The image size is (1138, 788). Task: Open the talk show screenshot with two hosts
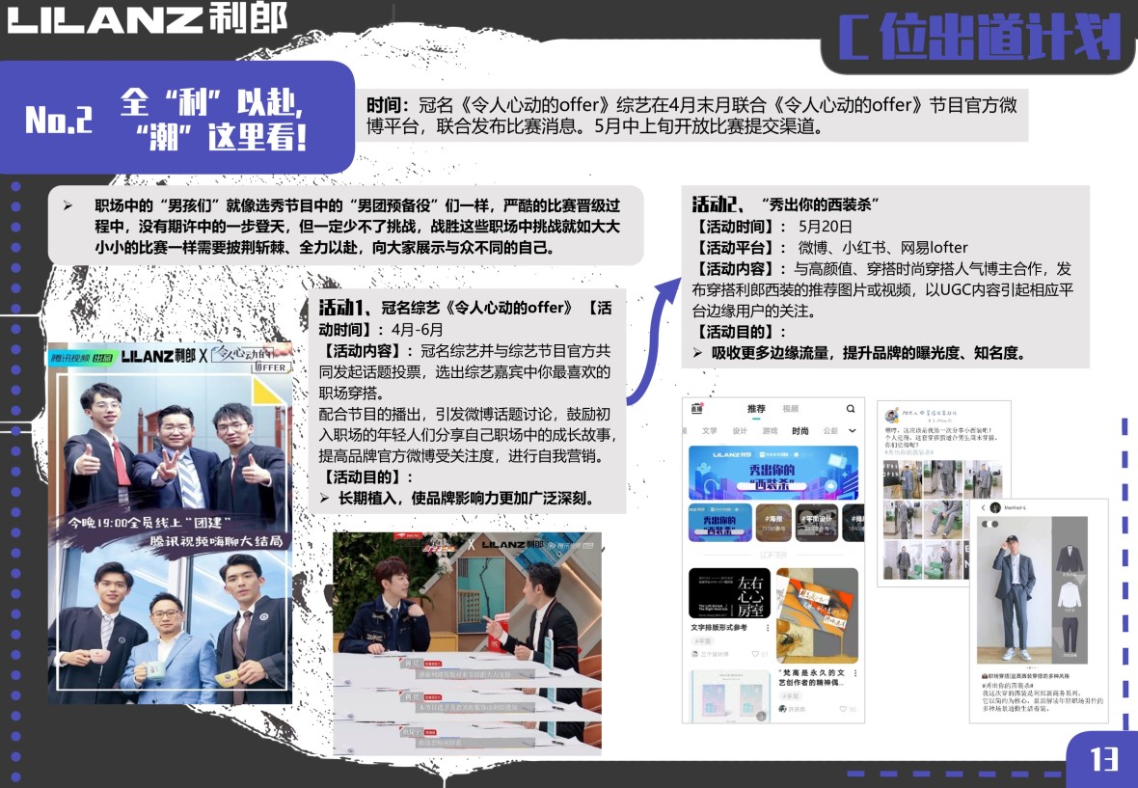[x=468, y=643]
